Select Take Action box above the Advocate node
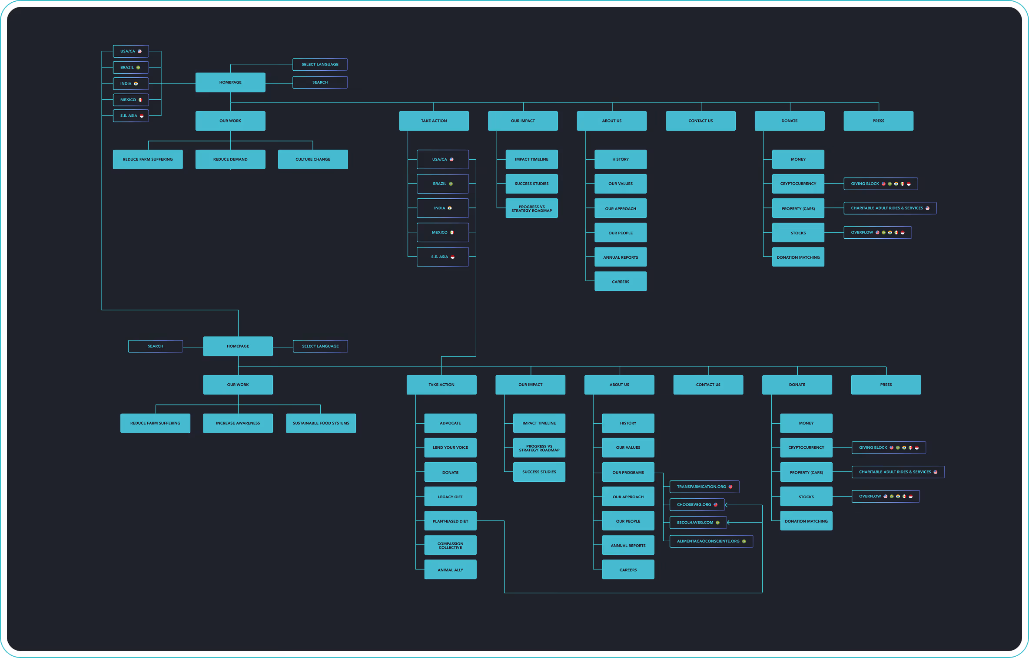1029x658 pixels. pos(441,385)
